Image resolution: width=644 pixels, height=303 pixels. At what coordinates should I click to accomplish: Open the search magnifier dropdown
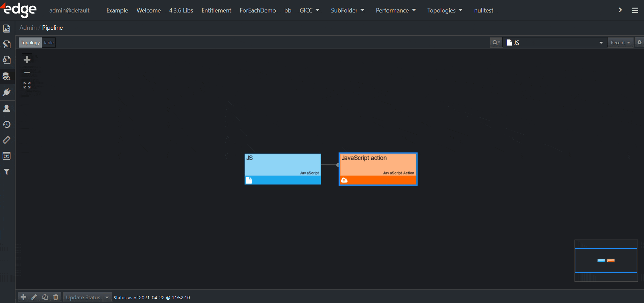click(x=496, y=43)
